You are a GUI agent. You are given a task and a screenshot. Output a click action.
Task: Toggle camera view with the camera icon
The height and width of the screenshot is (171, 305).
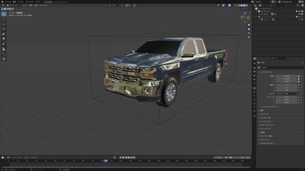pos(249,33)
